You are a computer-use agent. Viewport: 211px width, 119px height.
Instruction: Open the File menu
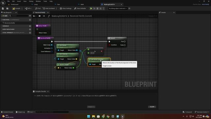click(x=8, y=1)
